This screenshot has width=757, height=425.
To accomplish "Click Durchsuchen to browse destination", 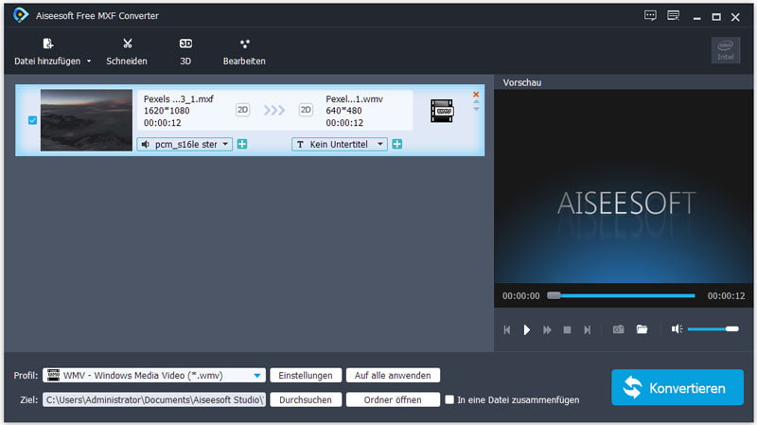I will tap(306, 399).
